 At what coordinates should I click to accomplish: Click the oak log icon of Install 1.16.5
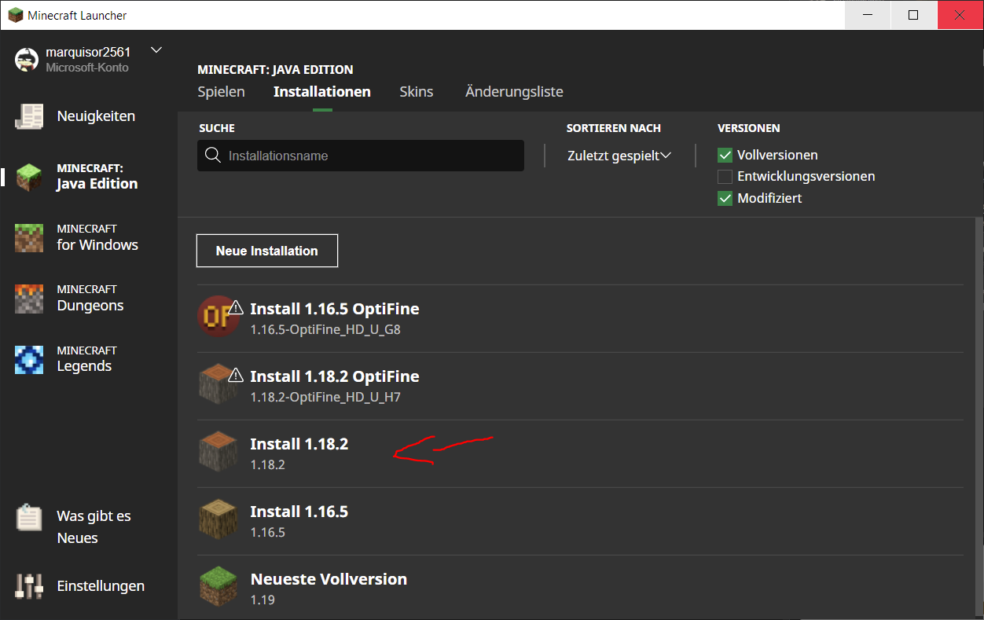(216, 519)
